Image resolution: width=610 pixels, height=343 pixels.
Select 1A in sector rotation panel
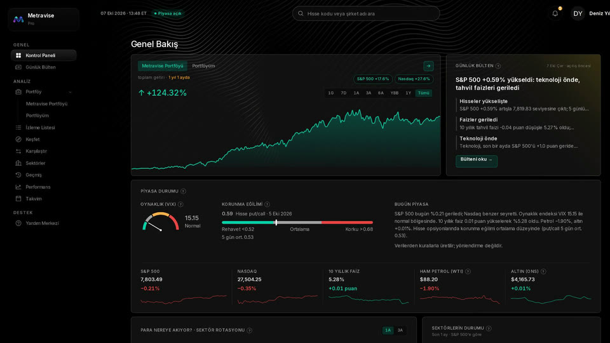388,330
